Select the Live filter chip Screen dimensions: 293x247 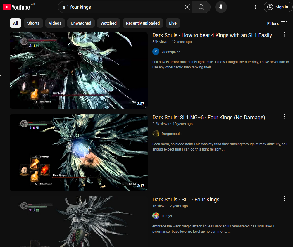(173, 23)
